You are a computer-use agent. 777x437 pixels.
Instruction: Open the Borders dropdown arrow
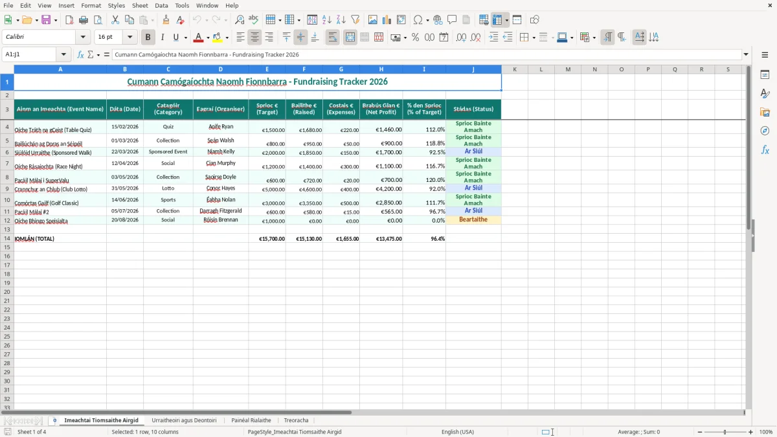[x=534, y=38]
